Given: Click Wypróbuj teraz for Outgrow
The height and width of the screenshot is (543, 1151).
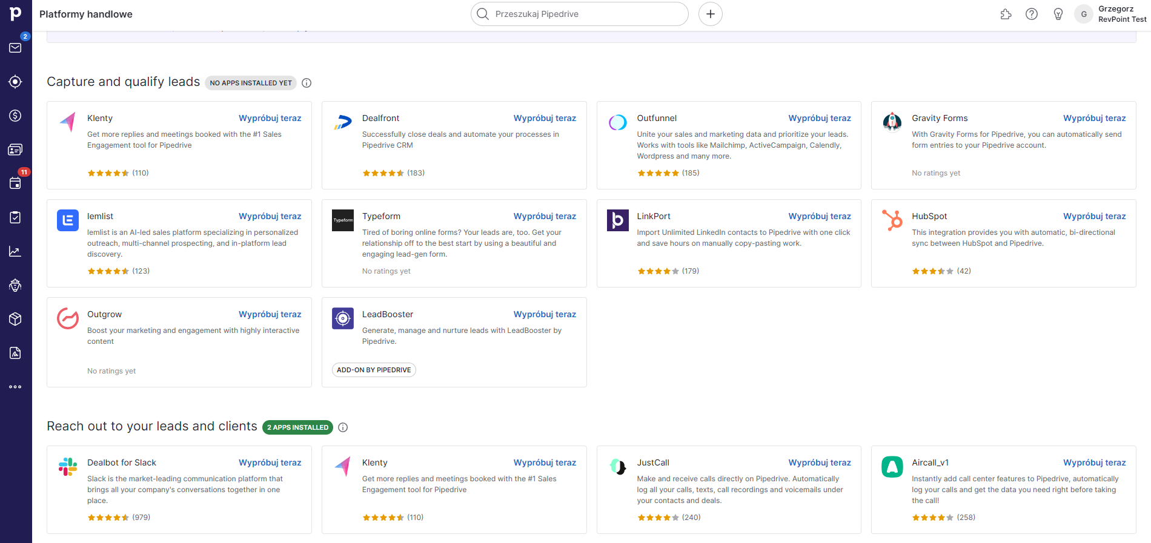Looking at the screenshot, I should point(270,314).
